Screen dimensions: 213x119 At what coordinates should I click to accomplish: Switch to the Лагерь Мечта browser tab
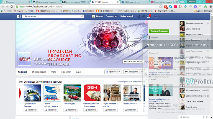click(x=135, y=2)
